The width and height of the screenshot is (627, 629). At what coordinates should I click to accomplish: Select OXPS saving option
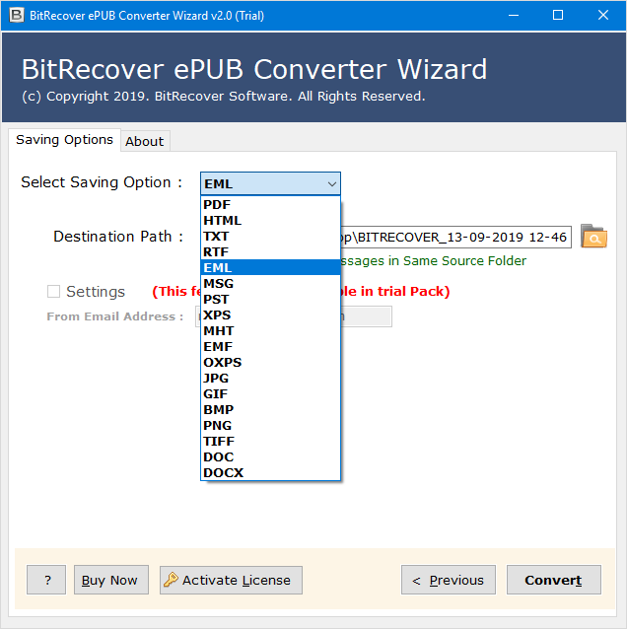[270, 362]
